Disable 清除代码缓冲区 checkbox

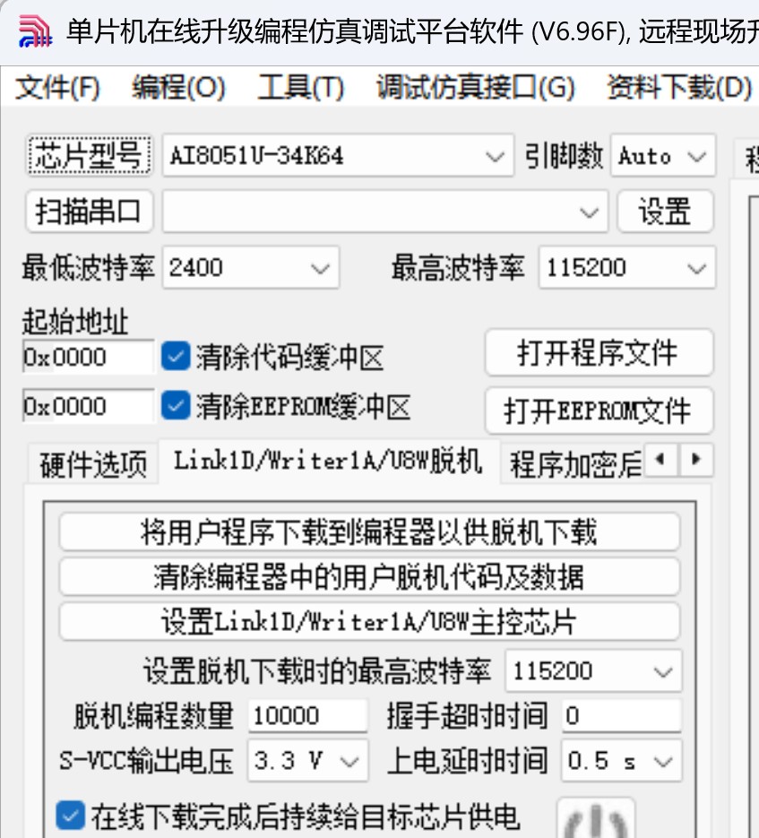click(176, 356)
